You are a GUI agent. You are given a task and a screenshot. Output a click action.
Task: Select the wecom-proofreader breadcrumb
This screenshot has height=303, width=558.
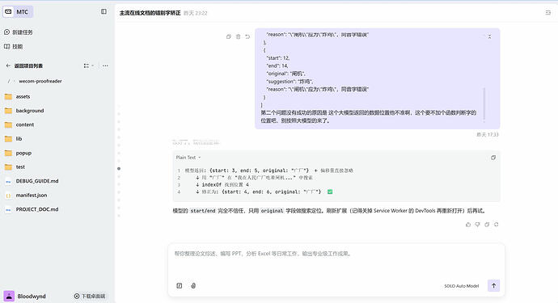40,81
